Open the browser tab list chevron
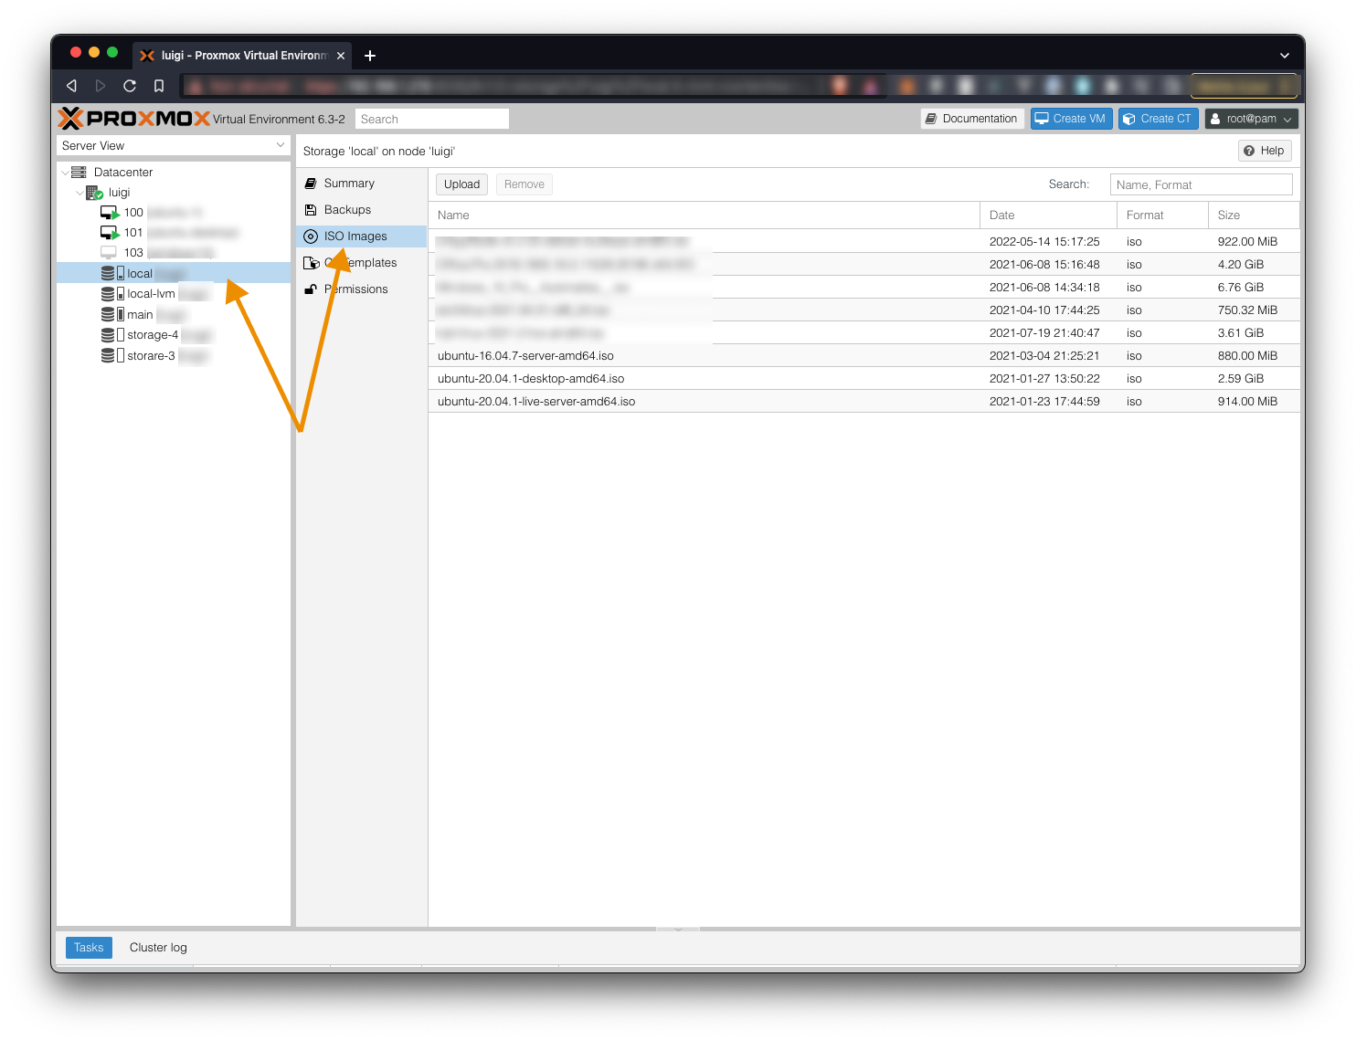This screenshot has width=1356, height=1040. tap(1285, 56)
